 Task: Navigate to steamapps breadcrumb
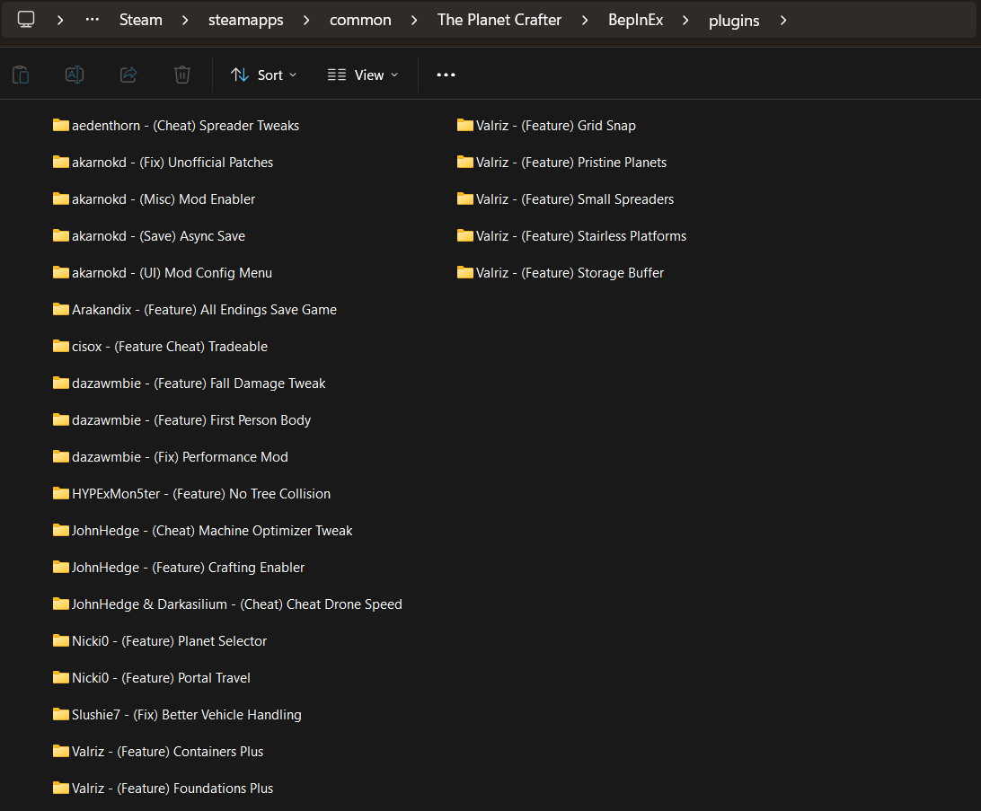[246, 20]
